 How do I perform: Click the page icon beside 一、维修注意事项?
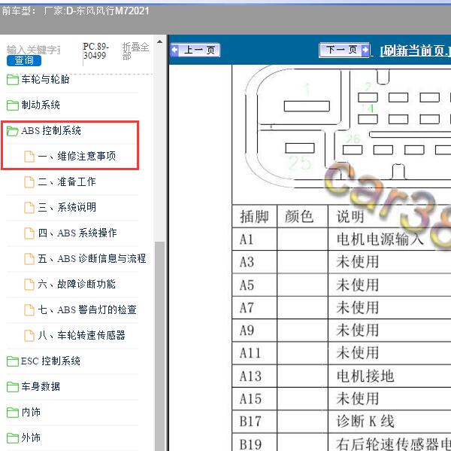pyautogui.click(x=29, y=156)
